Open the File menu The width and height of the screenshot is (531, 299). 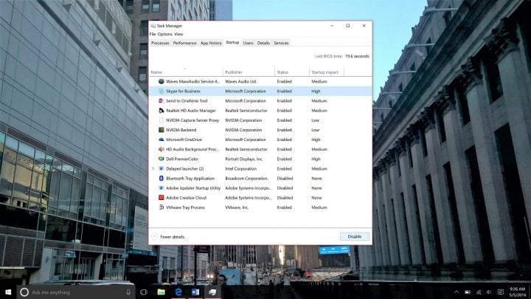point(153,34)
